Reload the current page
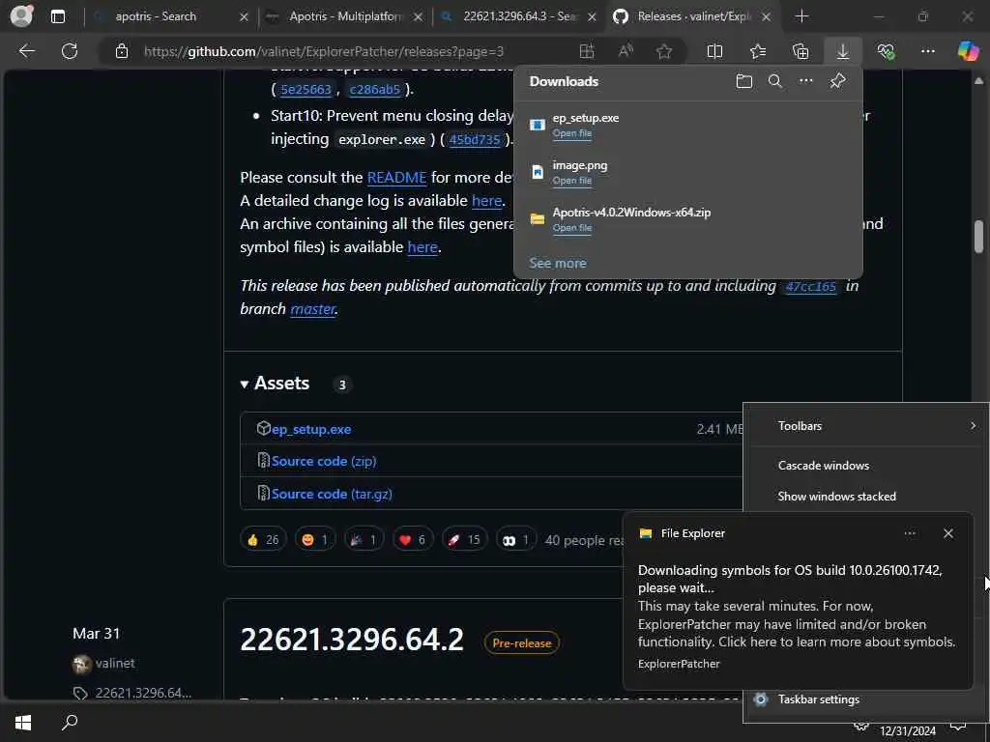Image resolution: width=990 pixels, height=742 pixels. (x=70, y=51)
